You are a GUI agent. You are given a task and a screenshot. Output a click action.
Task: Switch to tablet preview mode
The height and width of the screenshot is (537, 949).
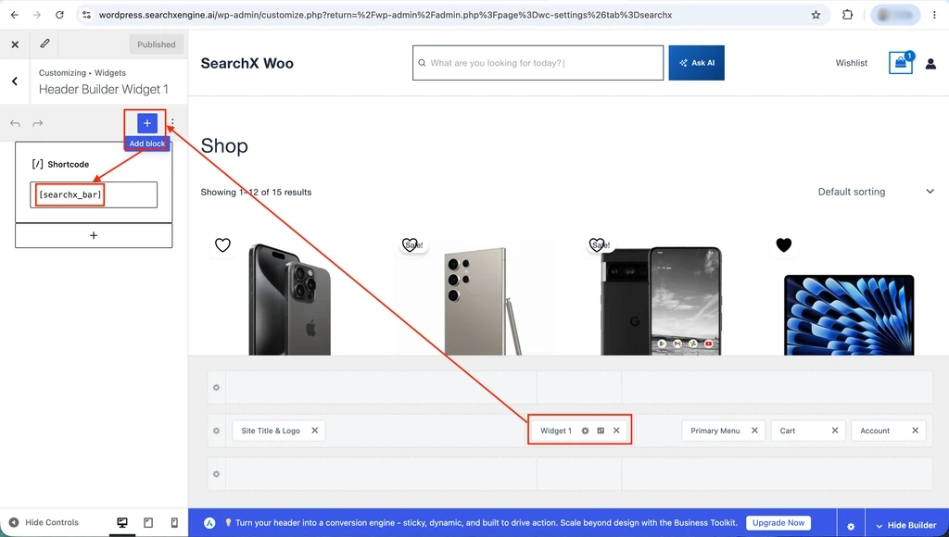tap(148, 522)
